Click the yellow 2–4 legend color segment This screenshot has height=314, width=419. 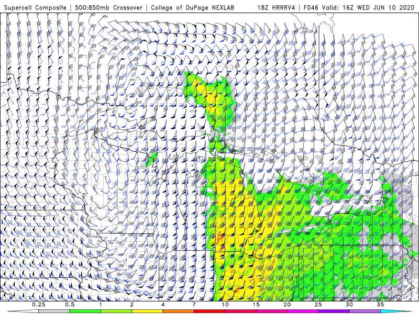pos(147,311)
